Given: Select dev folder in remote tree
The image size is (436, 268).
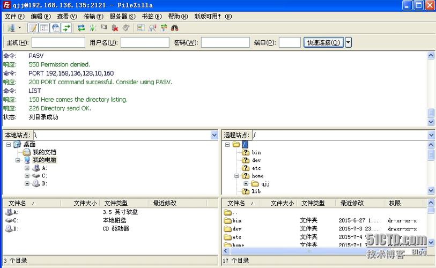Looking at the screenshot, I should [256, 160].
